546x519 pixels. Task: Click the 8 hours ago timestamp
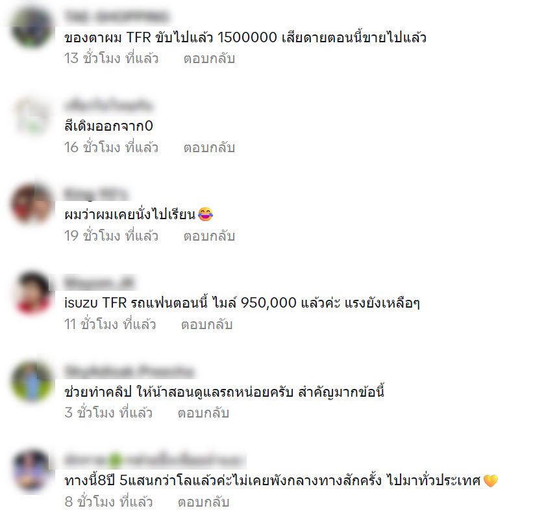108,502
